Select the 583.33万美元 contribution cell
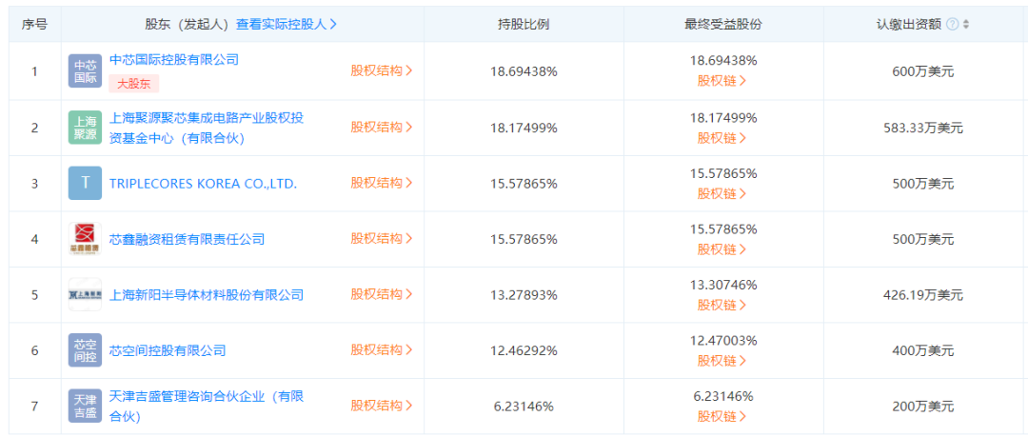The height and width of the screenshot is (437, 1028). coord(923,128)
